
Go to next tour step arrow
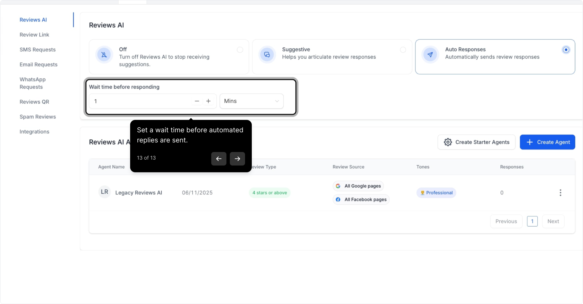tap(237, 159)
